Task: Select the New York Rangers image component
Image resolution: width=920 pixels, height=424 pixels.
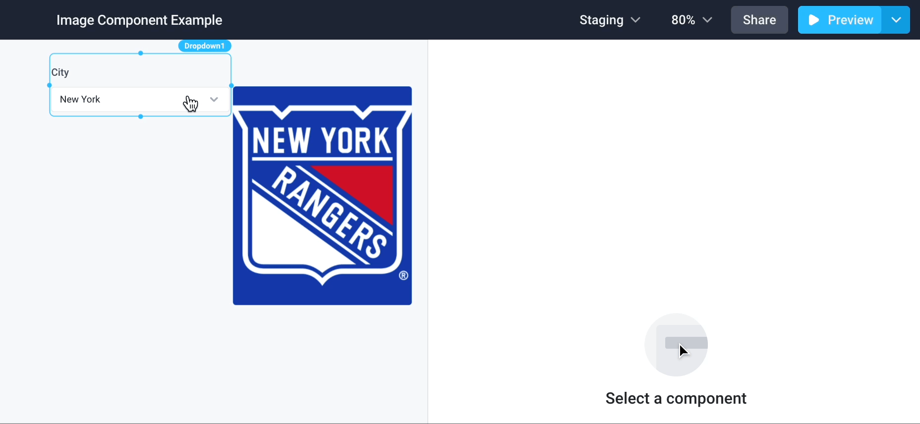Action: (322, 196)
